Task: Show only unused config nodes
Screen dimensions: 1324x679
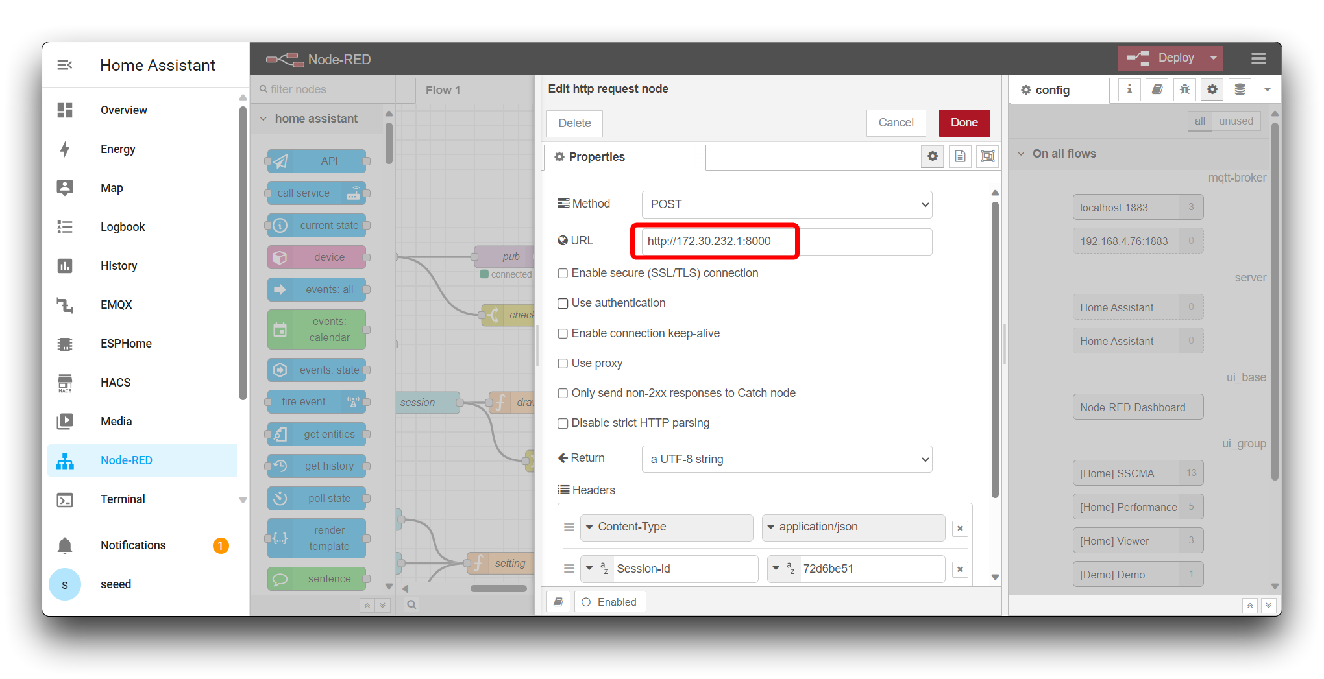Action: (1236, 121)
